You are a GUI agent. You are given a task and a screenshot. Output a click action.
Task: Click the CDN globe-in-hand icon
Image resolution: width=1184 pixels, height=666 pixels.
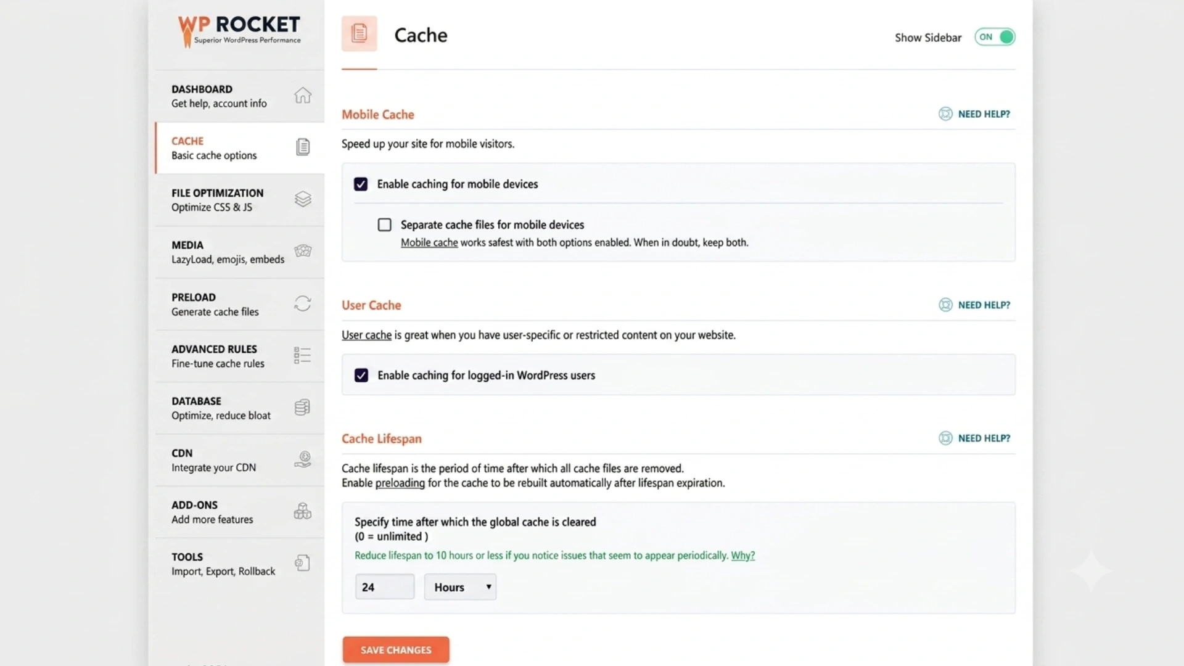[303, 459]
